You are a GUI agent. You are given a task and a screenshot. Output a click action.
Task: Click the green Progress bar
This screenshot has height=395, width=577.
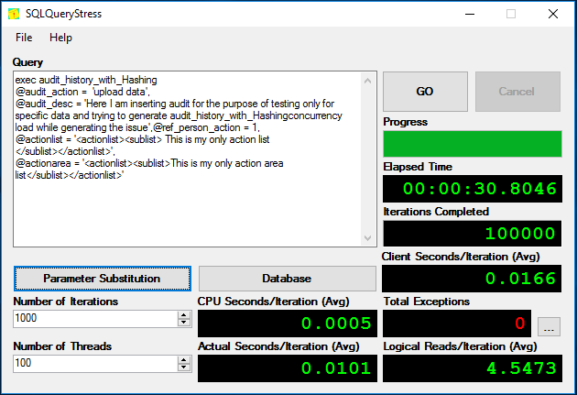(x=472, y=144)
